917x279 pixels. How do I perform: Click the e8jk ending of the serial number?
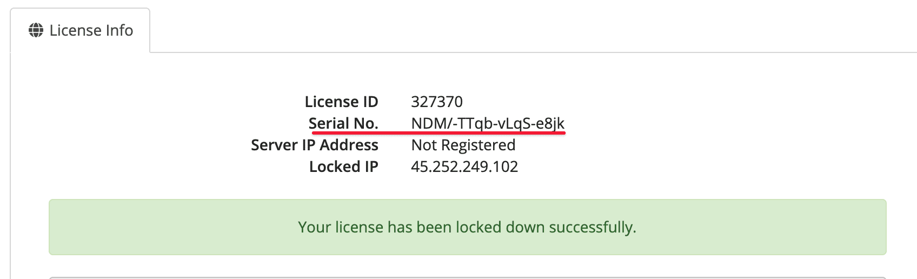coord(550,123)
